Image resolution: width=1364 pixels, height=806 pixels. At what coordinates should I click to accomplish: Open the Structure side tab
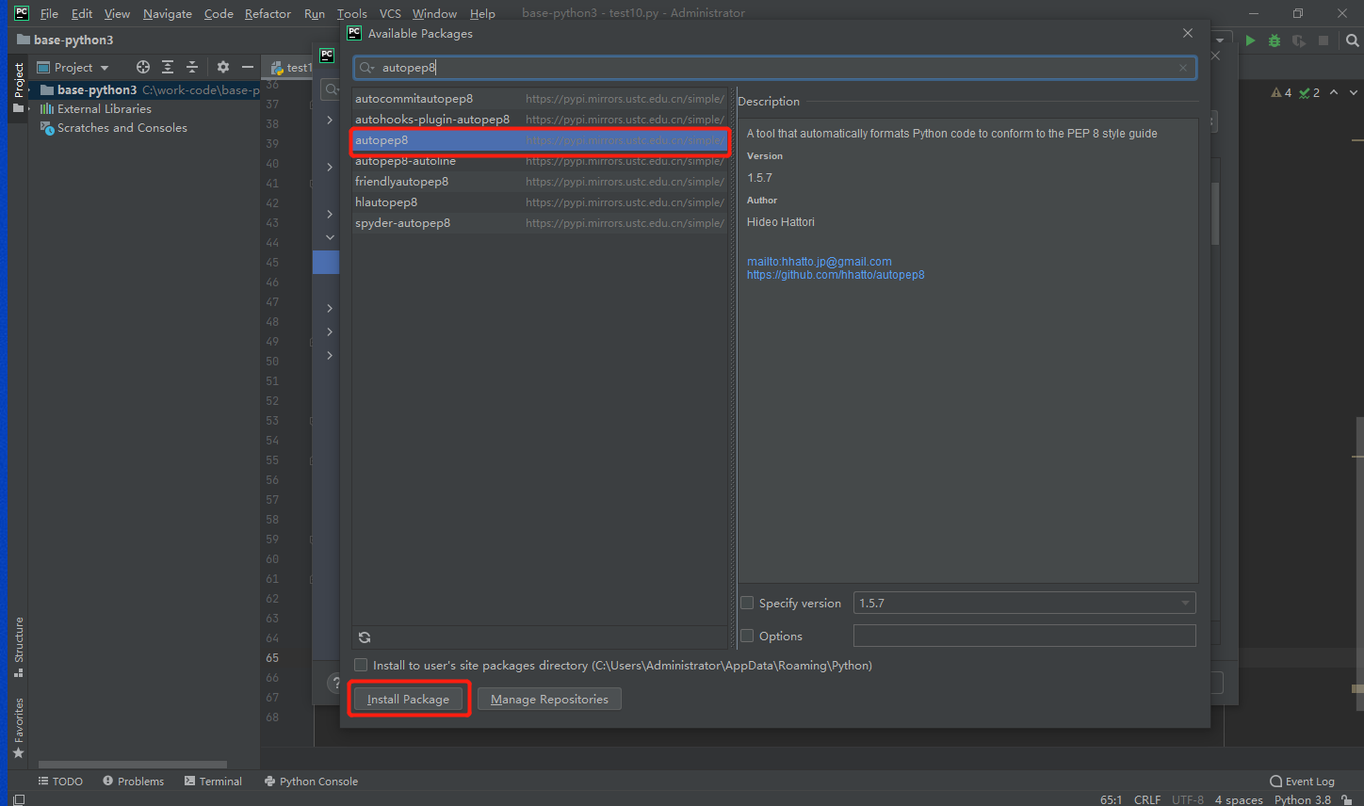pos(18,647)
